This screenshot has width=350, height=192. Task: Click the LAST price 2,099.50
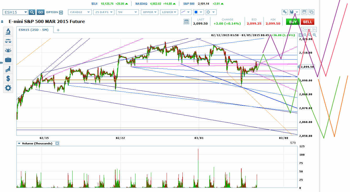click(200, 24)
